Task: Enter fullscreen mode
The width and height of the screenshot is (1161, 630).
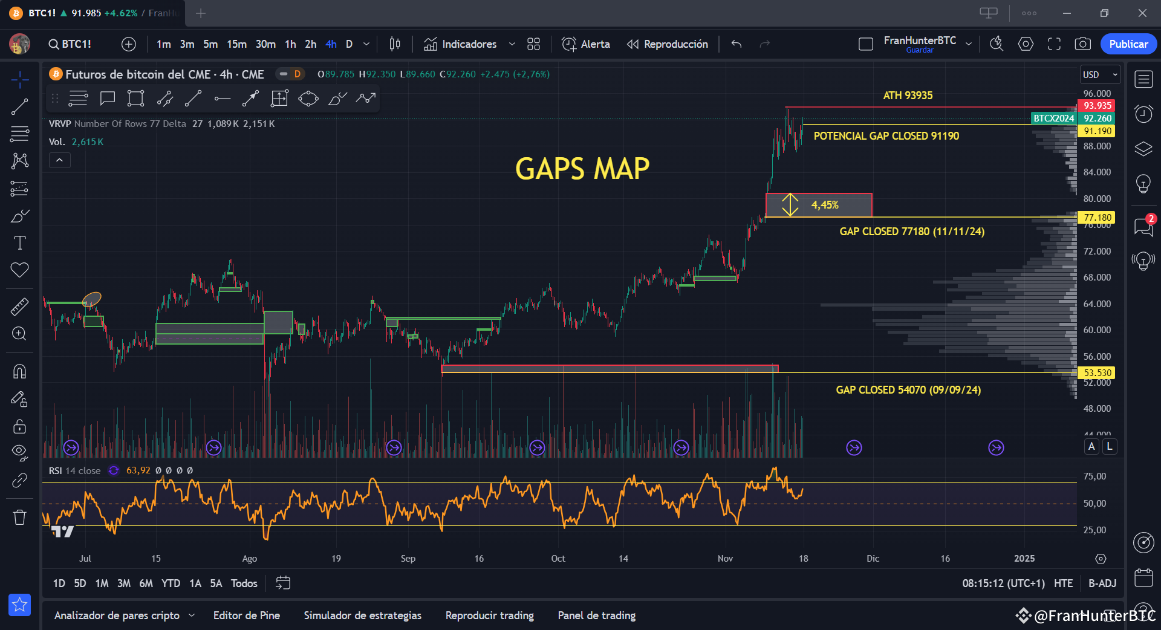Action: tap(1054, 44)
